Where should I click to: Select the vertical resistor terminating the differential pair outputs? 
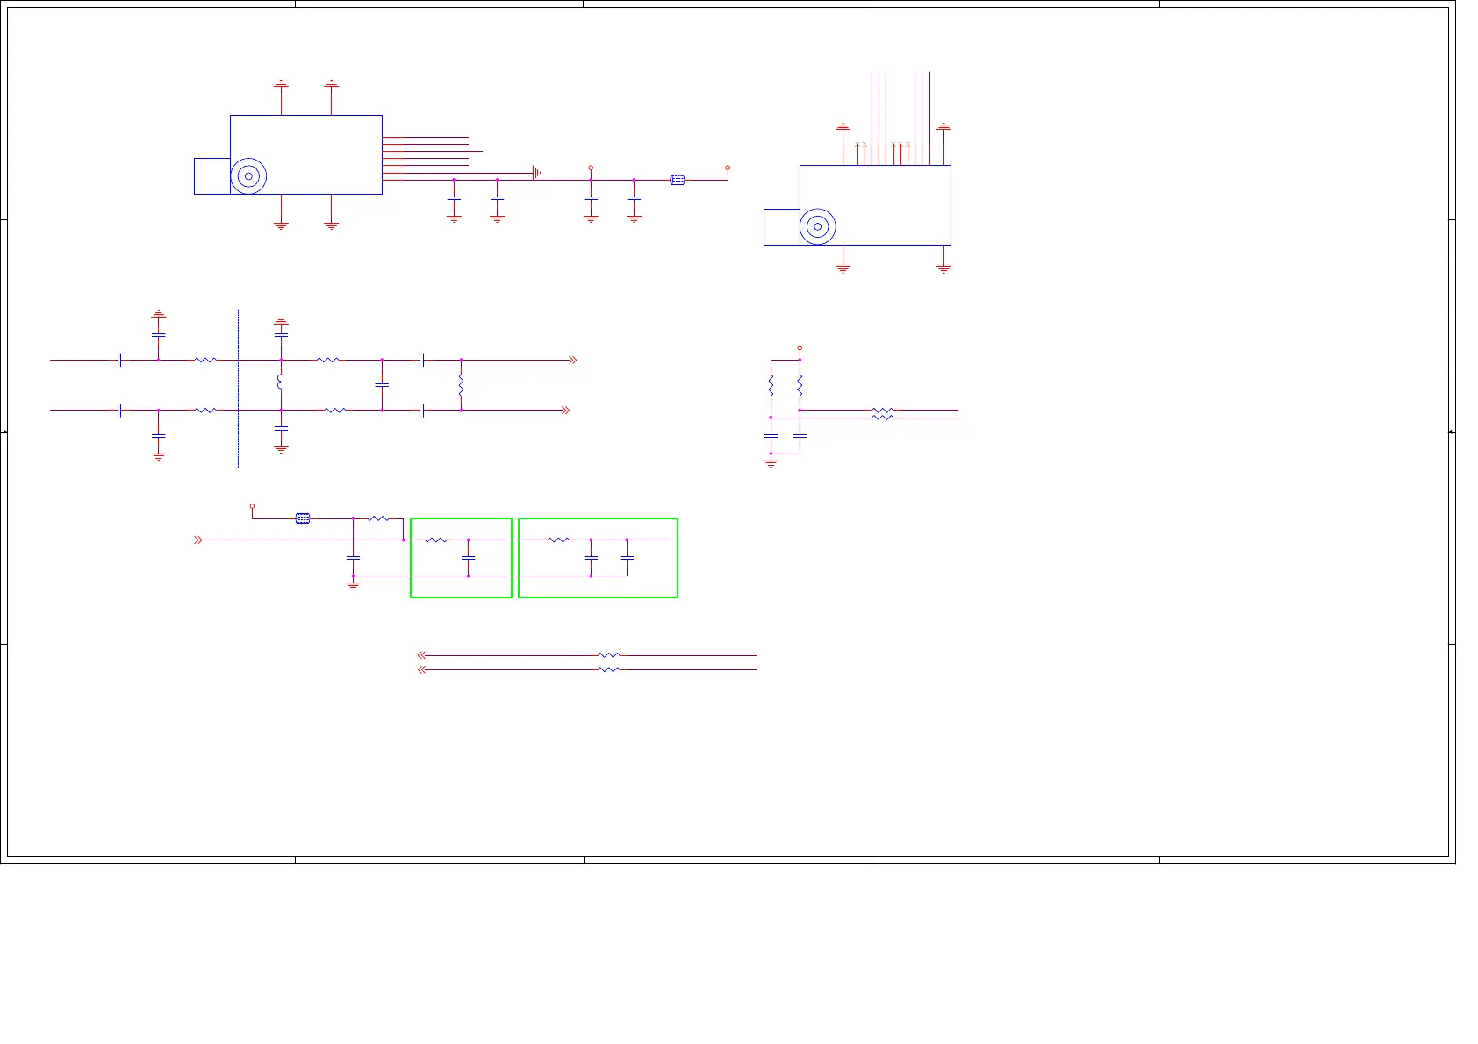point(461,384)
